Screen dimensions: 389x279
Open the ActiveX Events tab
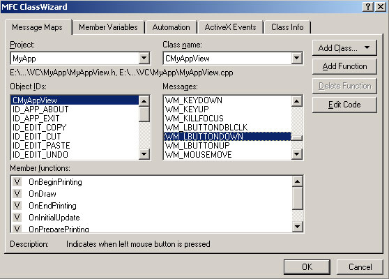(x=230, y=27)
